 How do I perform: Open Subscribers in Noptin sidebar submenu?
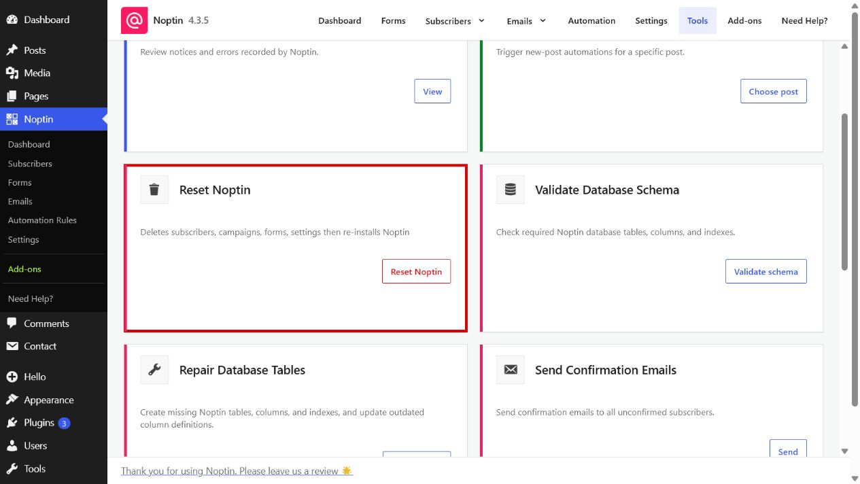pos(30,163)
